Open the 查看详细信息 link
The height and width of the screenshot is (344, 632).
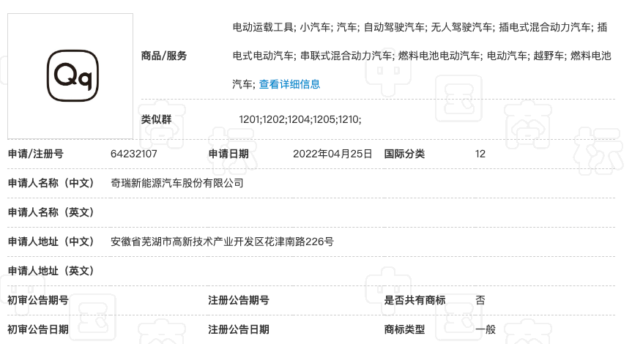tap(289, 84)
